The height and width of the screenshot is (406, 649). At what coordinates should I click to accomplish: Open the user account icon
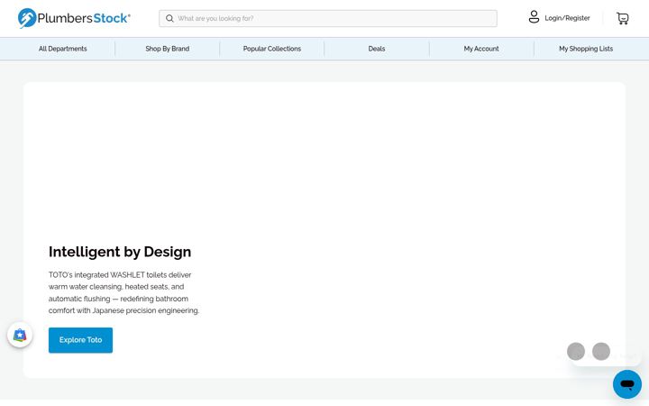534,17
